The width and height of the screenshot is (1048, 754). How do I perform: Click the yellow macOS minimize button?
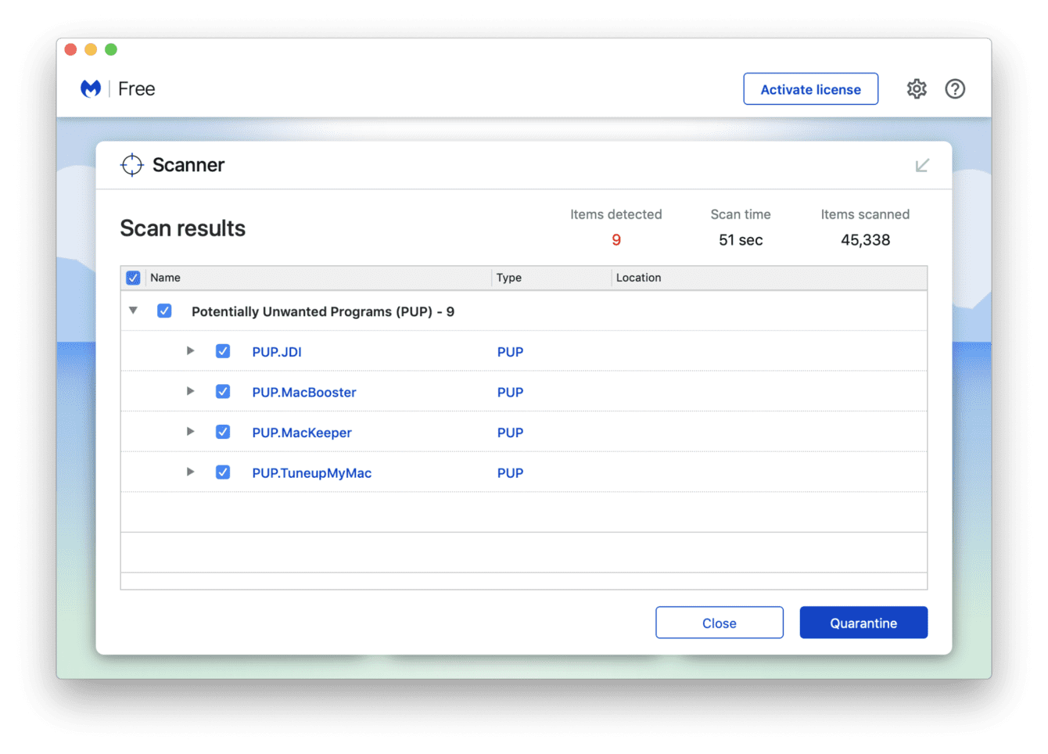(x=91, y=49)
